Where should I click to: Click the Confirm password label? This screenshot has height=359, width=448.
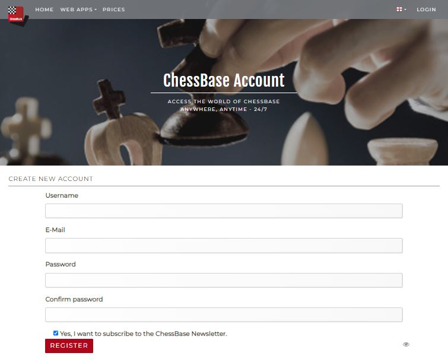[74, 299]
